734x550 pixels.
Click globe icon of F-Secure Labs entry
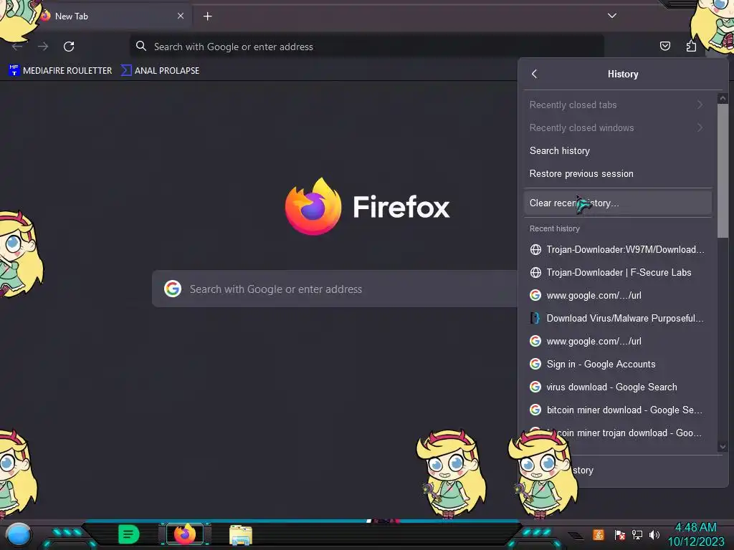point(535,272)
